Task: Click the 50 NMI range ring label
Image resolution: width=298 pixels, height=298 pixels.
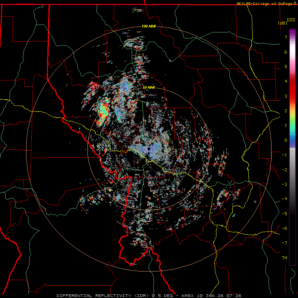Action: [149, 88]
